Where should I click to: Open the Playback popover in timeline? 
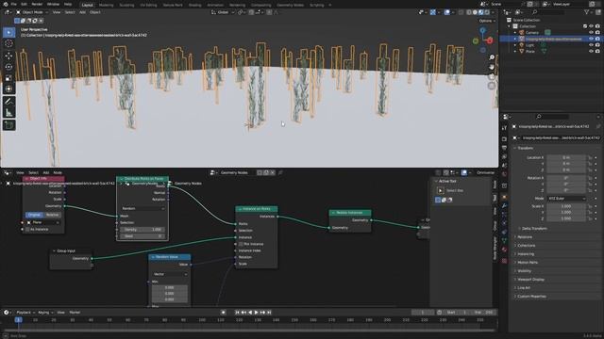(25, 313)
